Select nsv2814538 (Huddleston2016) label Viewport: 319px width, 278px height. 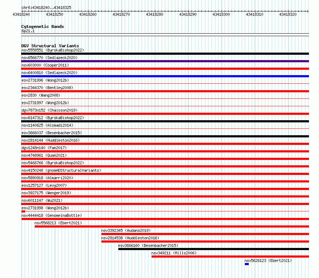coord(130,238)
